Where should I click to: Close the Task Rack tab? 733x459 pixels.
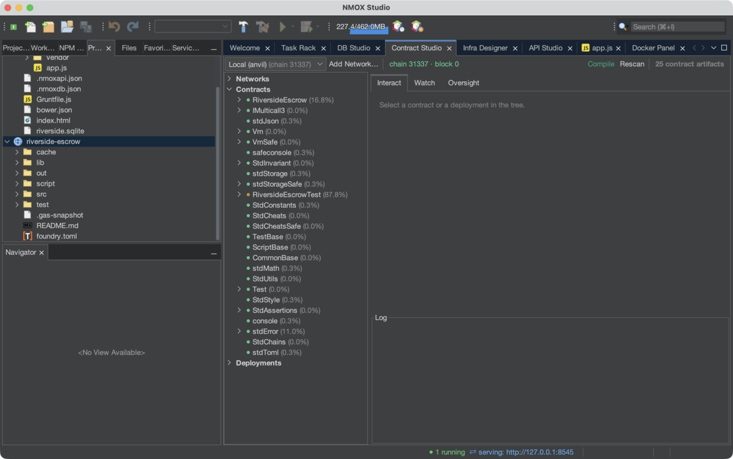pyautogui.click(x=323, y=48)
